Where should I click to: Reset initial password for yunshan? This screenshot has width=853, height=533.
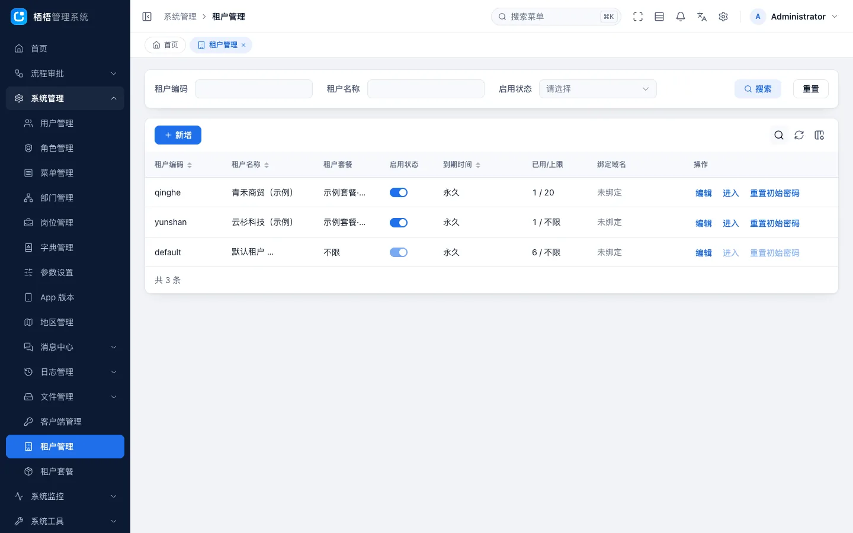tap(775, 223)
